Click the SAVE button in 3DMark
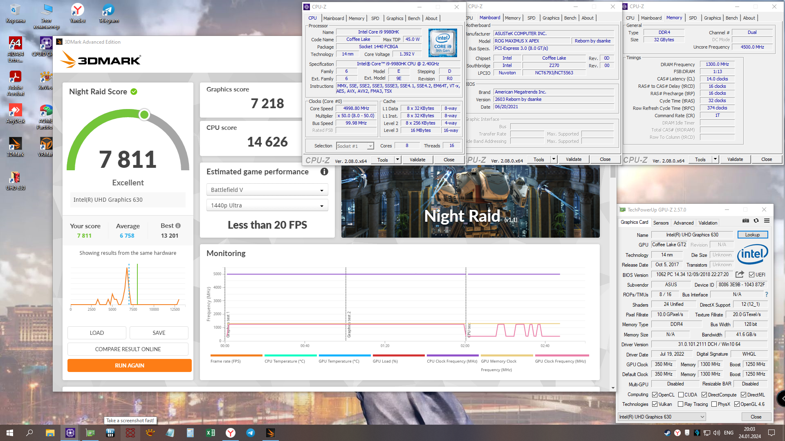This screenshot has width=785, height=441. click(x=159, y=333)
